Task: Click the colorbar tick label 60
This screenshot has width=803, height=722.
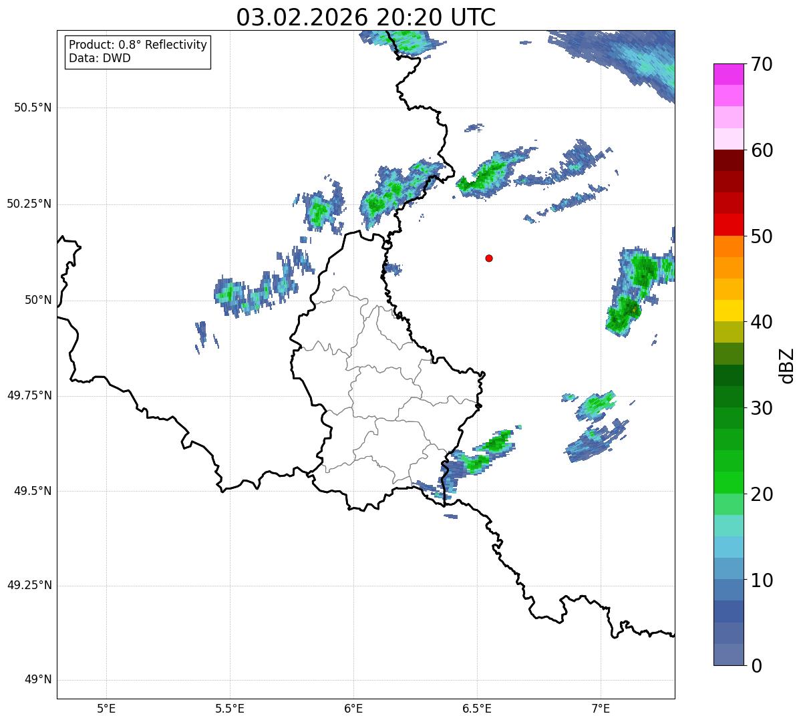Action: (762, 150)
